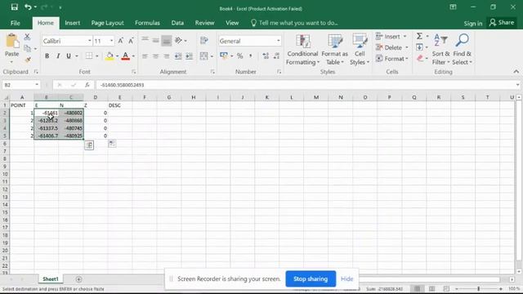Open the Calibri font name dropdown
The image size is (523, 294).
(89, 41)
